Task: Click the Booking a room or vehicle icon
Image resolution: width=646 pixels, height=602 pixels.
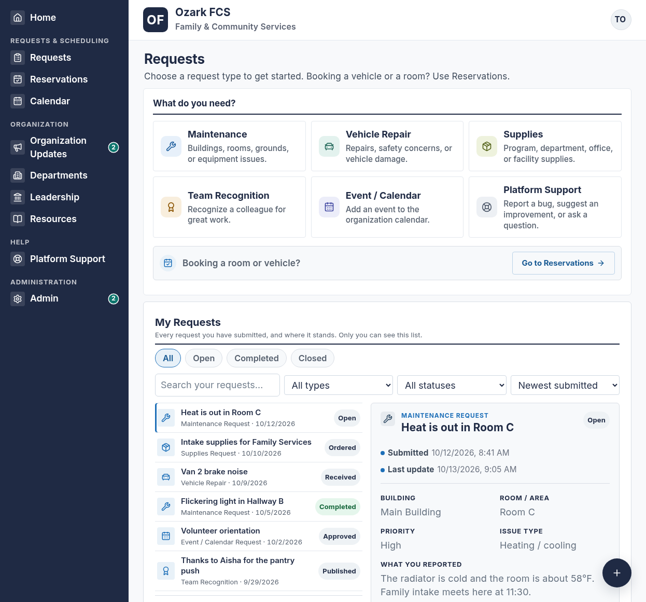Action: [x=168, y=263]
